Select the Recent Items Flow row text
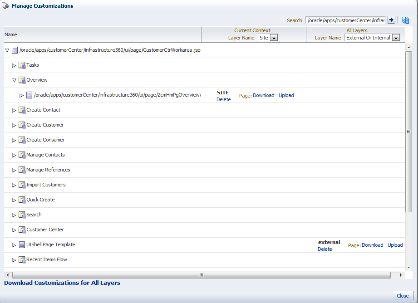This screenshot has height=303, width=418. pos(46,259)
